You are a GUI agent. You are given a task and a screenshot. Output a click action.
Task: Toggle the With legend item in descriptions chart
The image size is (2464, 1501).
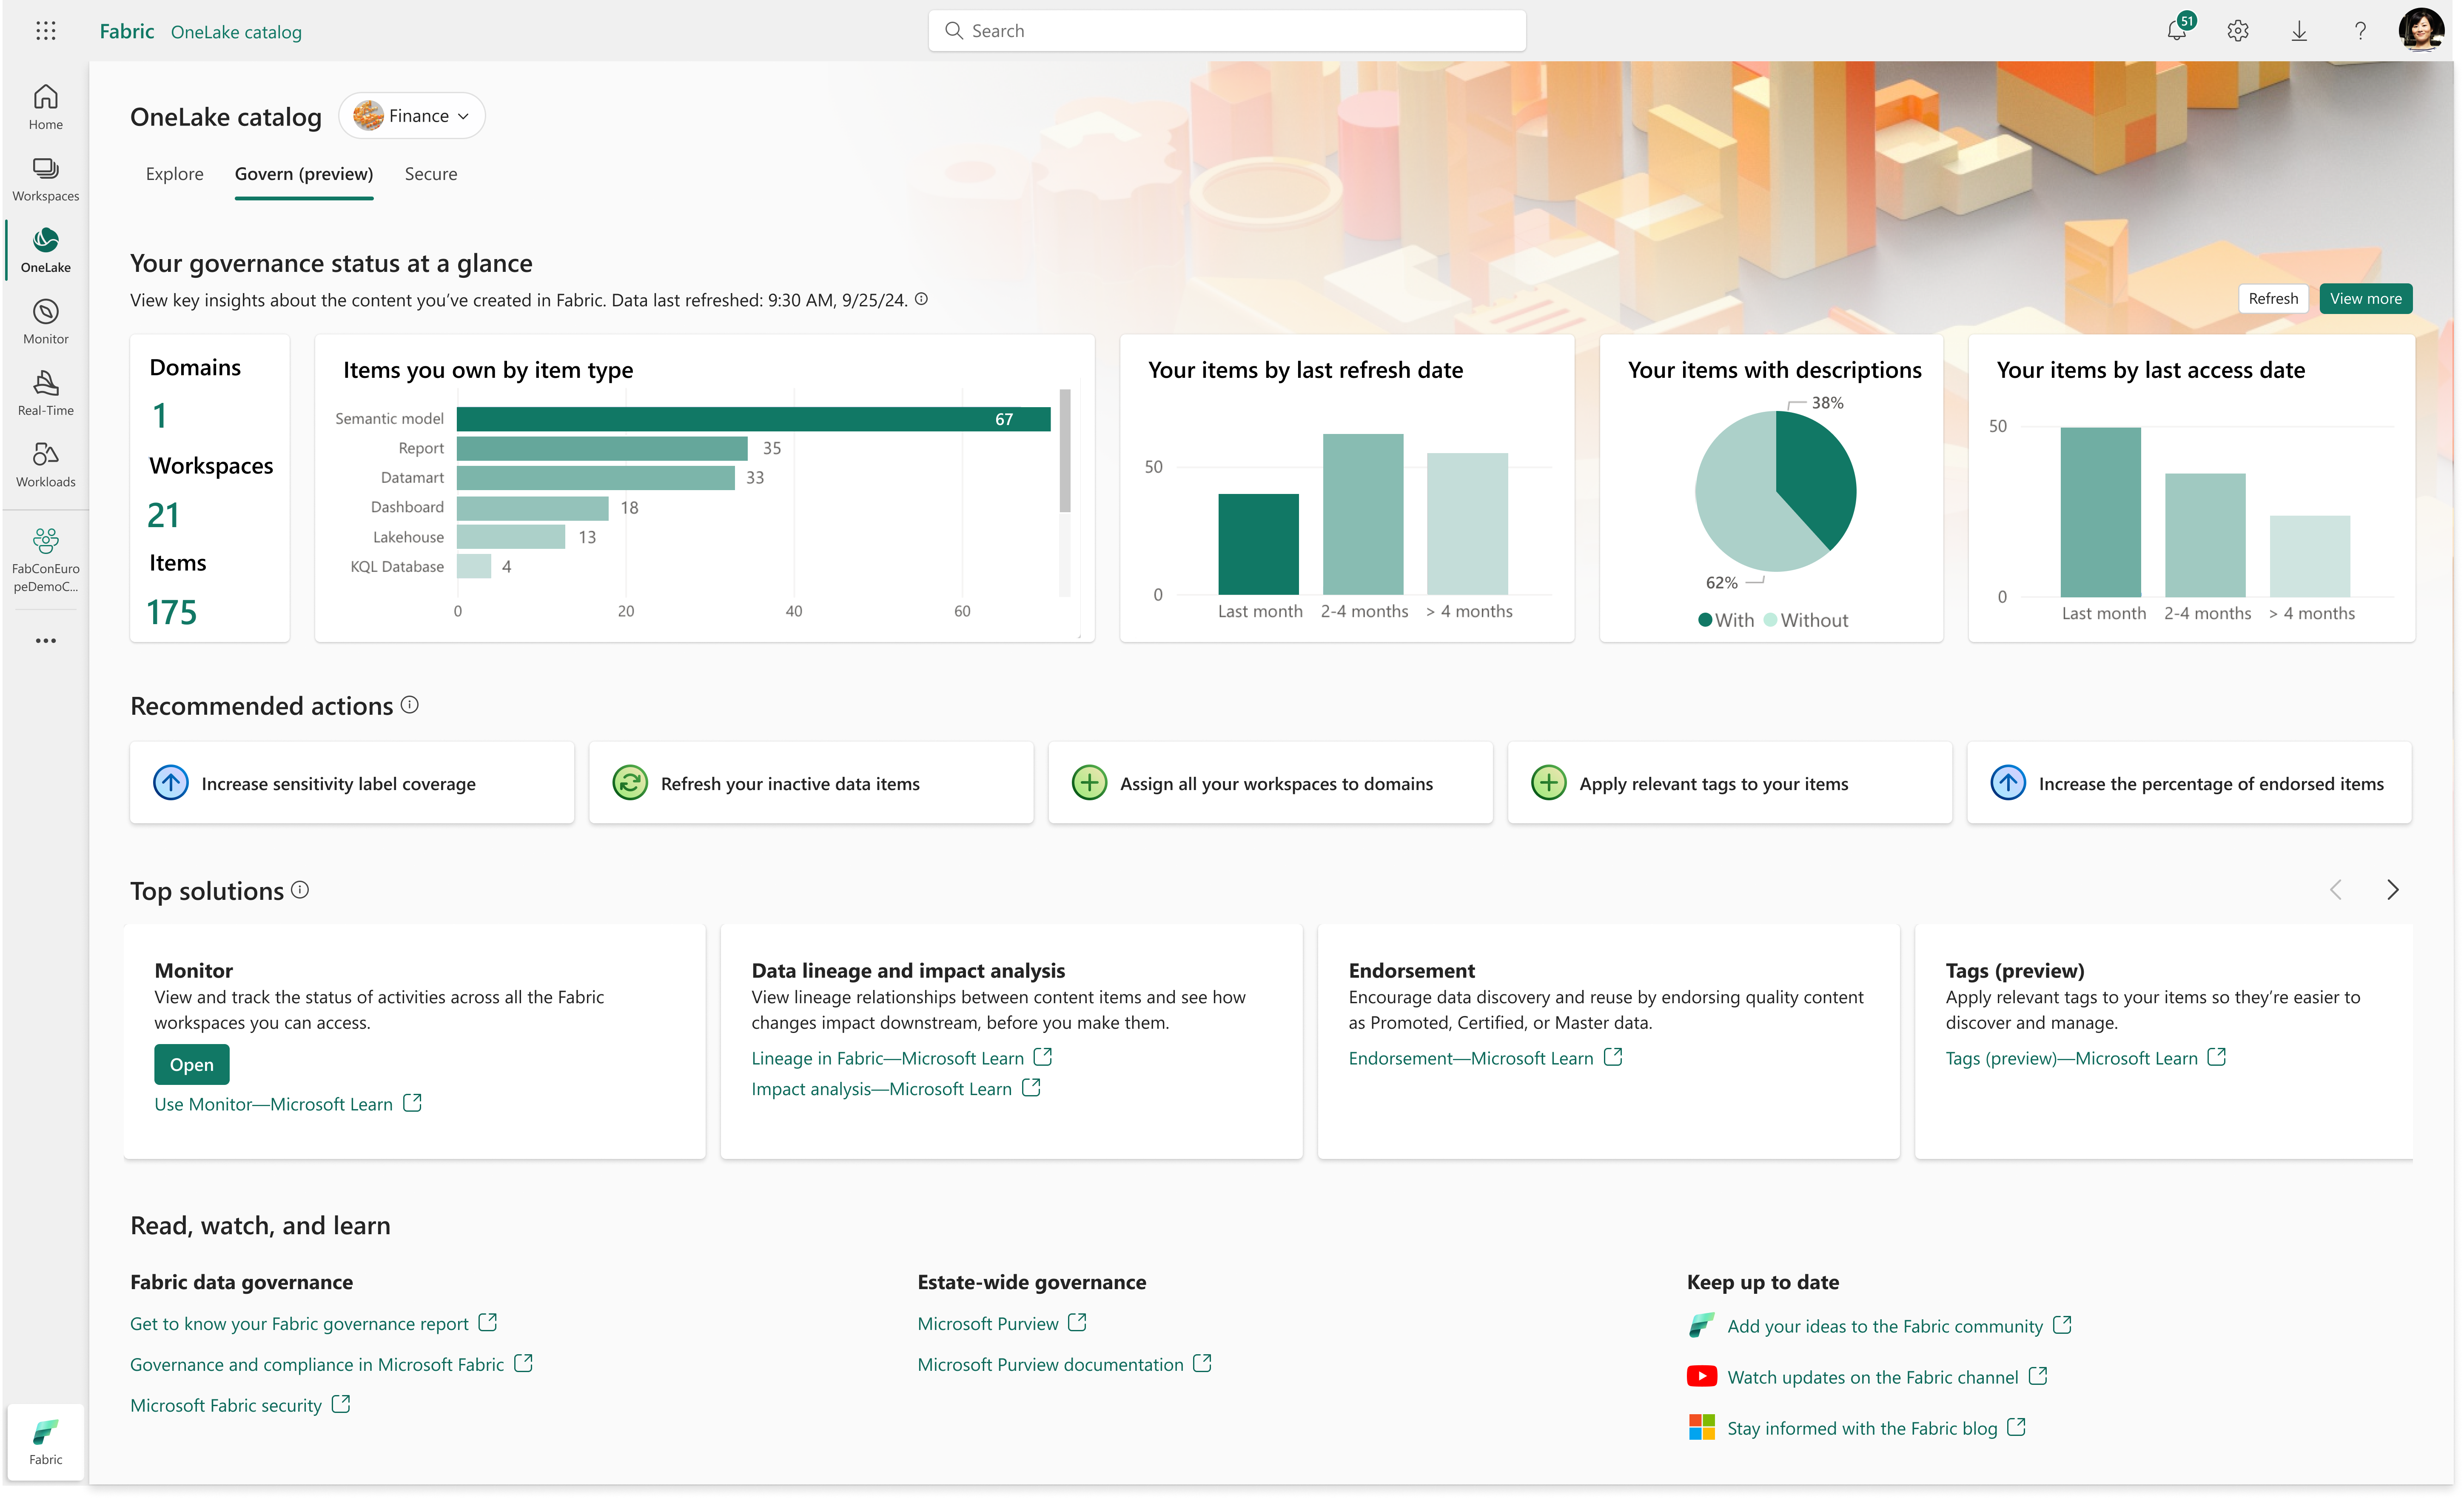[x=1727, y=620]
